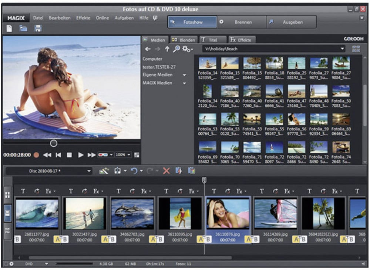The height and width of the screenshot is (270, 370).
Task: Expand the Eigene Medien list
Action: pos(184,75)
